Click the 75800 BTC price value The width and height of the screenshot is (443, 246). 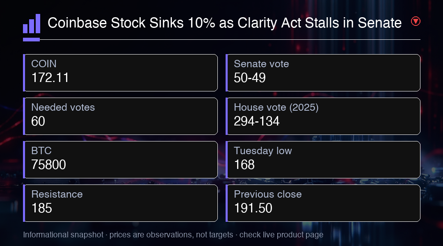(x=48, y=165)
